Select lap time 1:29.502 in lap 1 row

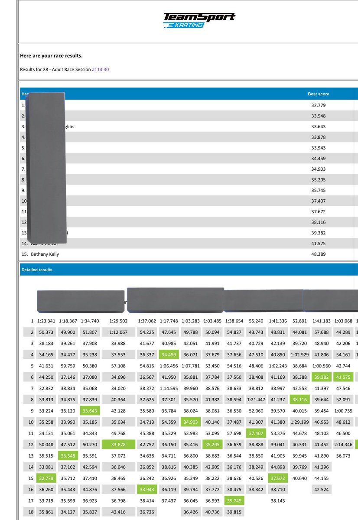point(119,321)
